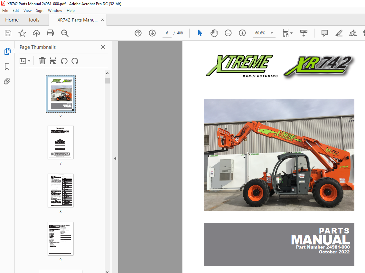Open the File menu
Screen dimensions: 365x273
[5, 11]
